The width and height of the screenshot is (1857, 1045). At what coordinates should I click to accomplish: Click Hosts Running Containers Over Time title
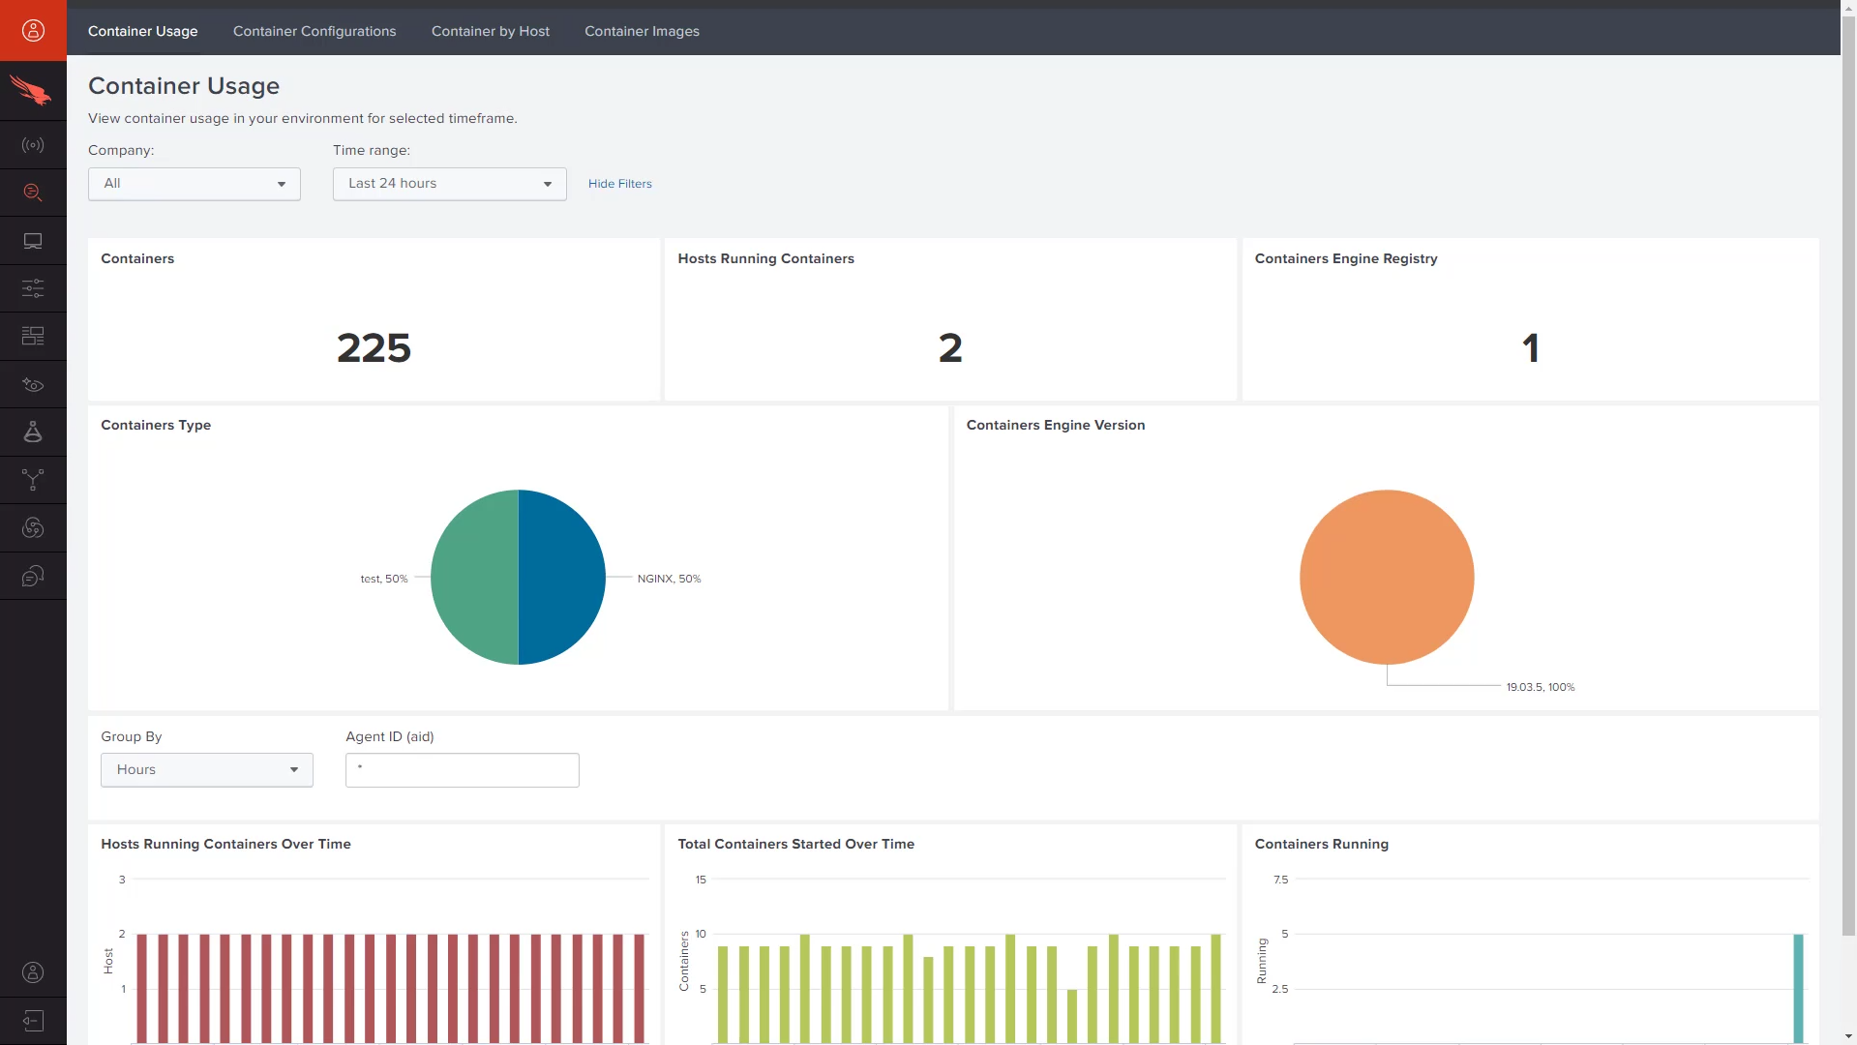225,844
